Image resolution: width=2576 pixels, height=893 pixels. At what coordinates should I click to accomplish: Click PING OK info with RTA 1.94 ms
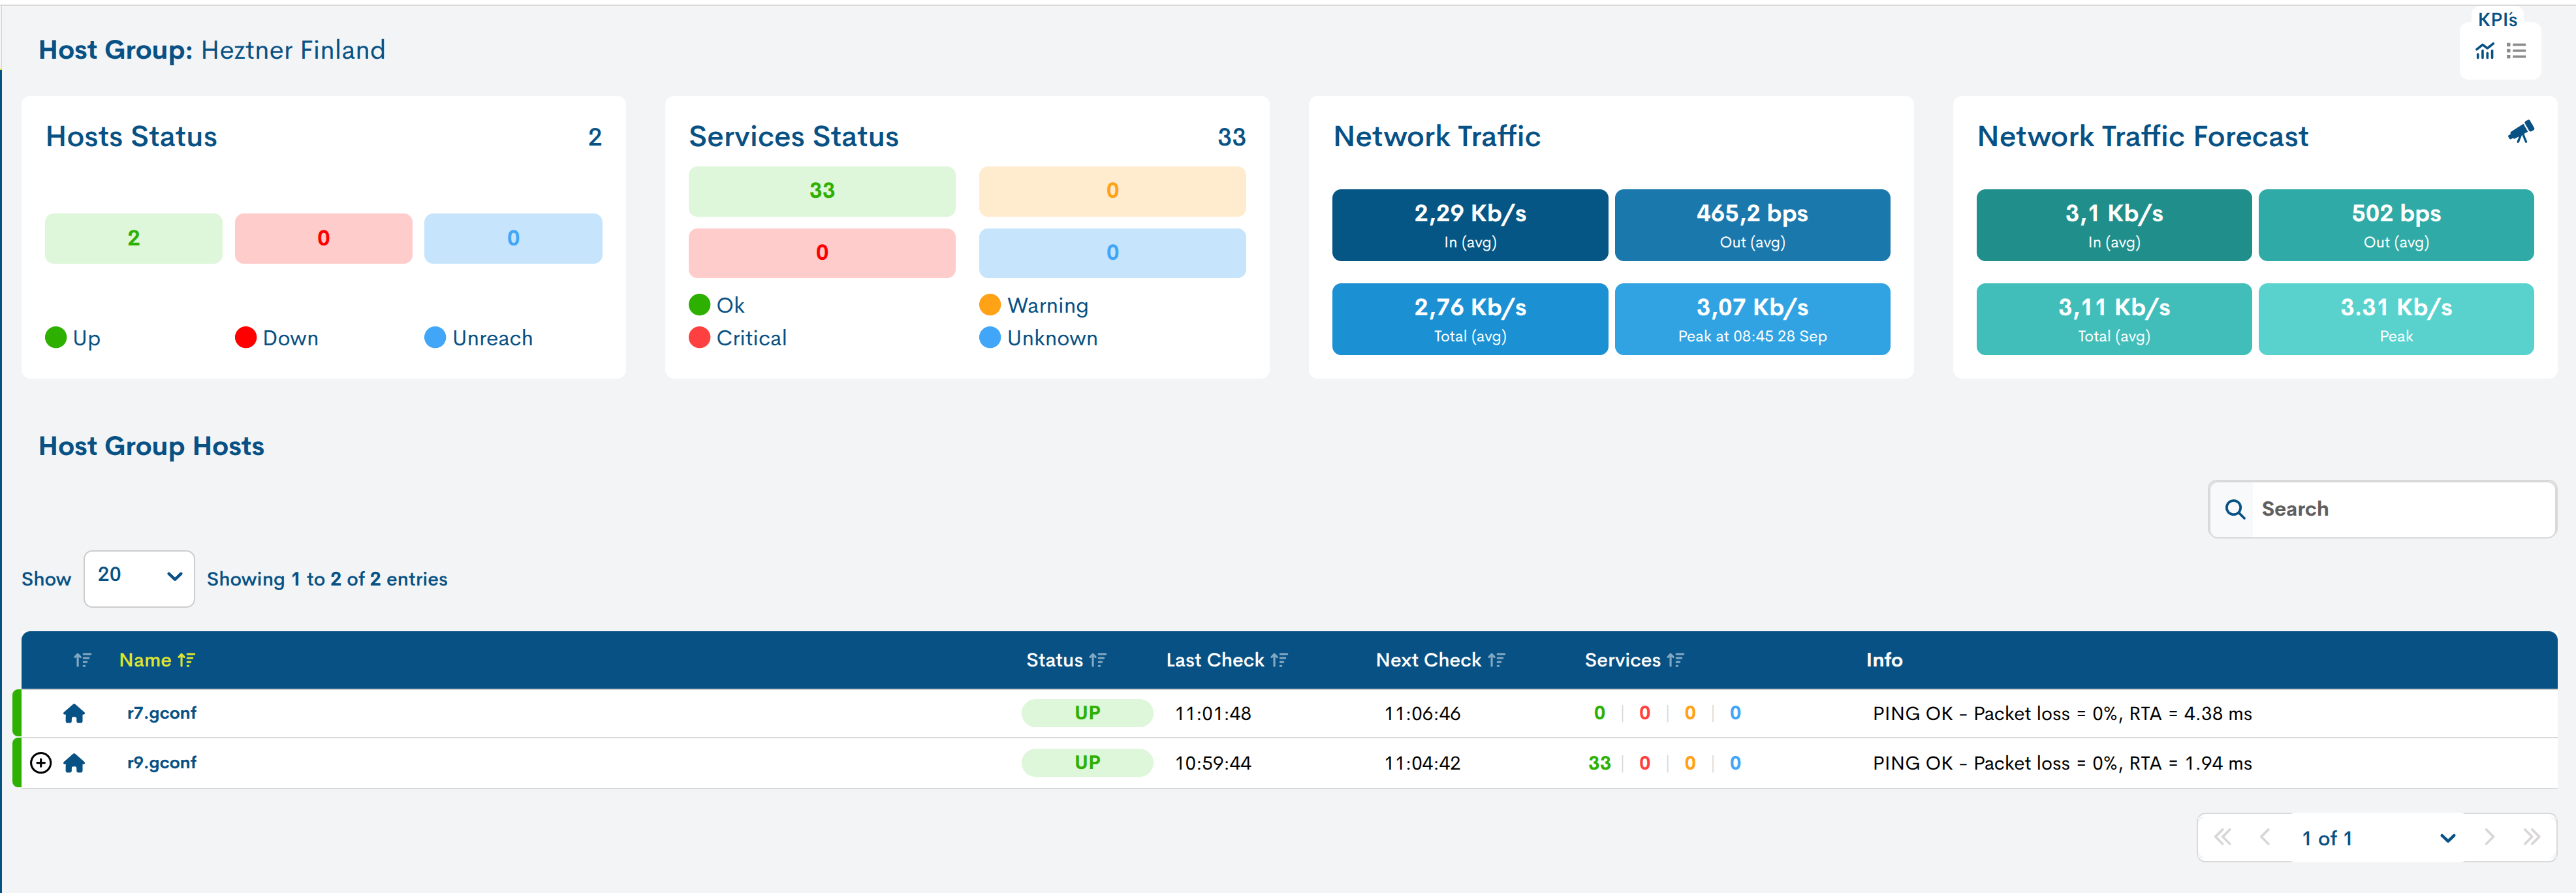[2062, 763]
